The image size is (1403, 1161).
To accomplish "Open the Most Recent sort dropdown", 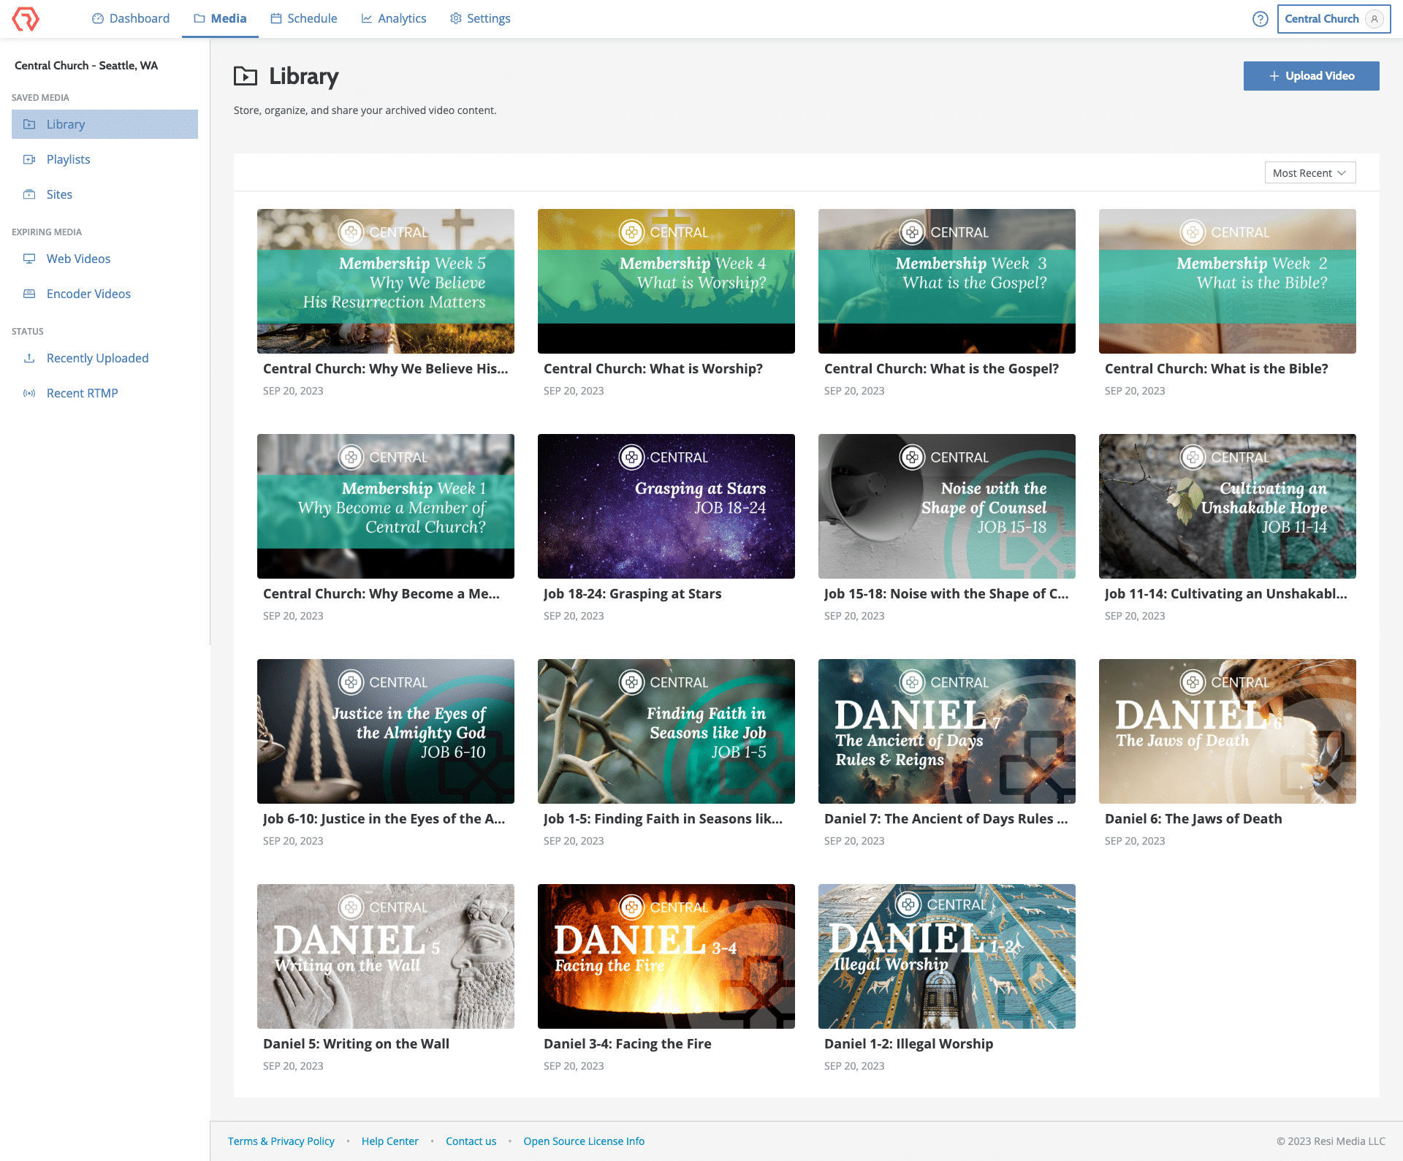I will 1309,172.
